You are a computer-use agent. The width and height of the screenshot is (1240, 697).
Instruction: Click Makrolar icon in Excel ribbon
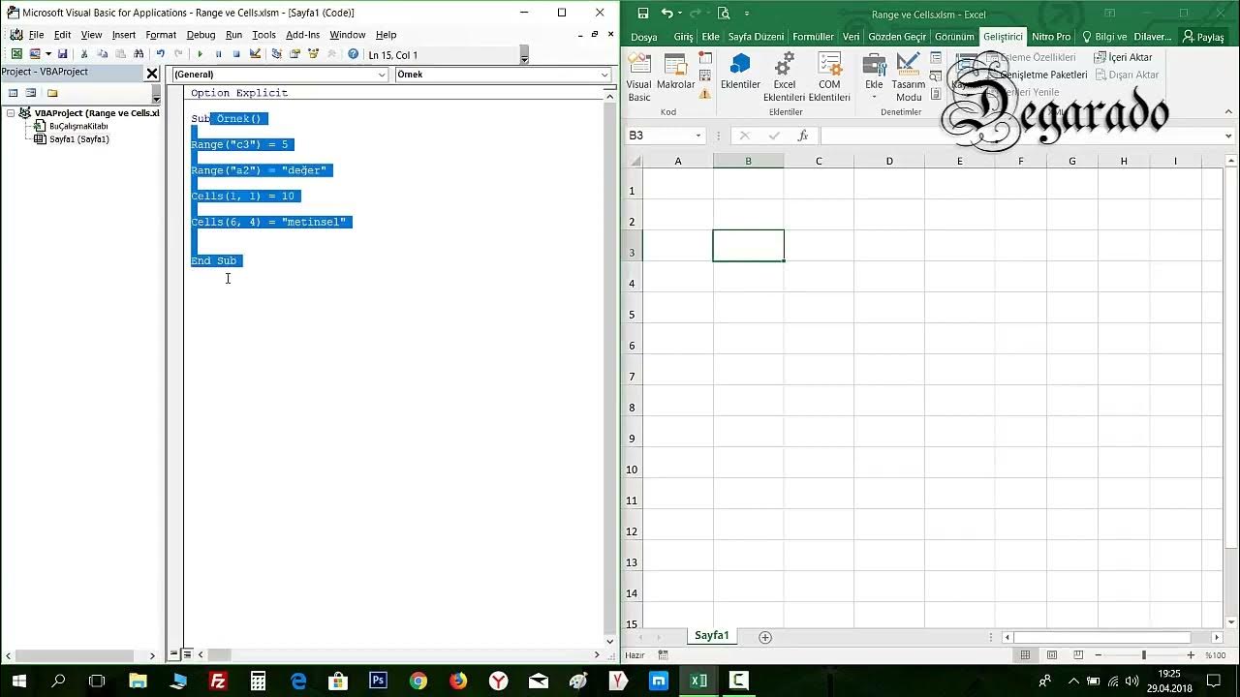[675, 73]
